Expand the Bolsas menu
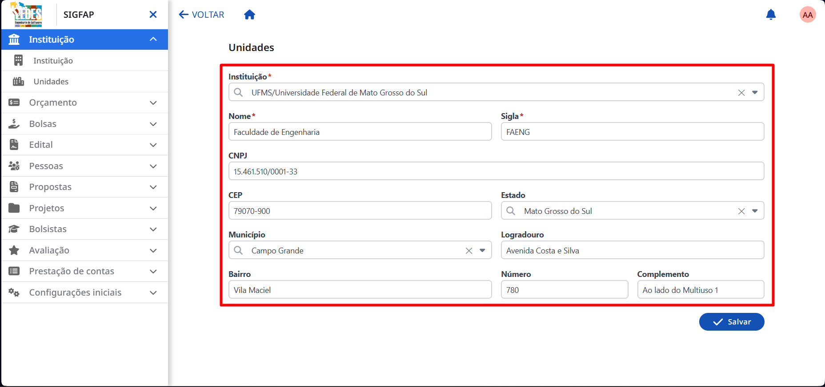Image resolution: width=825 pixels, height=387 pixels. [84, 124]
